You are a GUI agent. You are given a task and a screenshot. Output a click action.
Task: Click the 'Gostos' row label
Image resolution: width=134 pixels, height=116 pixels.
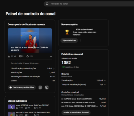tap(14, 81)
